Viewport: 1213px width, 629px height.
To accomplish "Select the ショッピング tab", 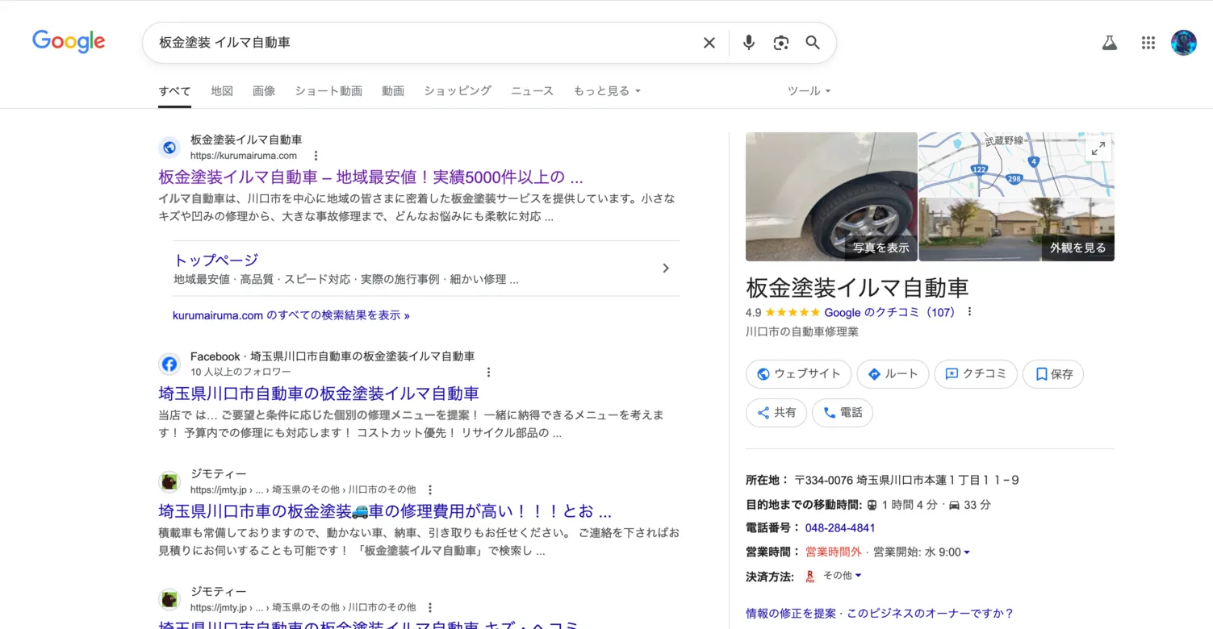I will pyautogui.click(x=458, y=91).
